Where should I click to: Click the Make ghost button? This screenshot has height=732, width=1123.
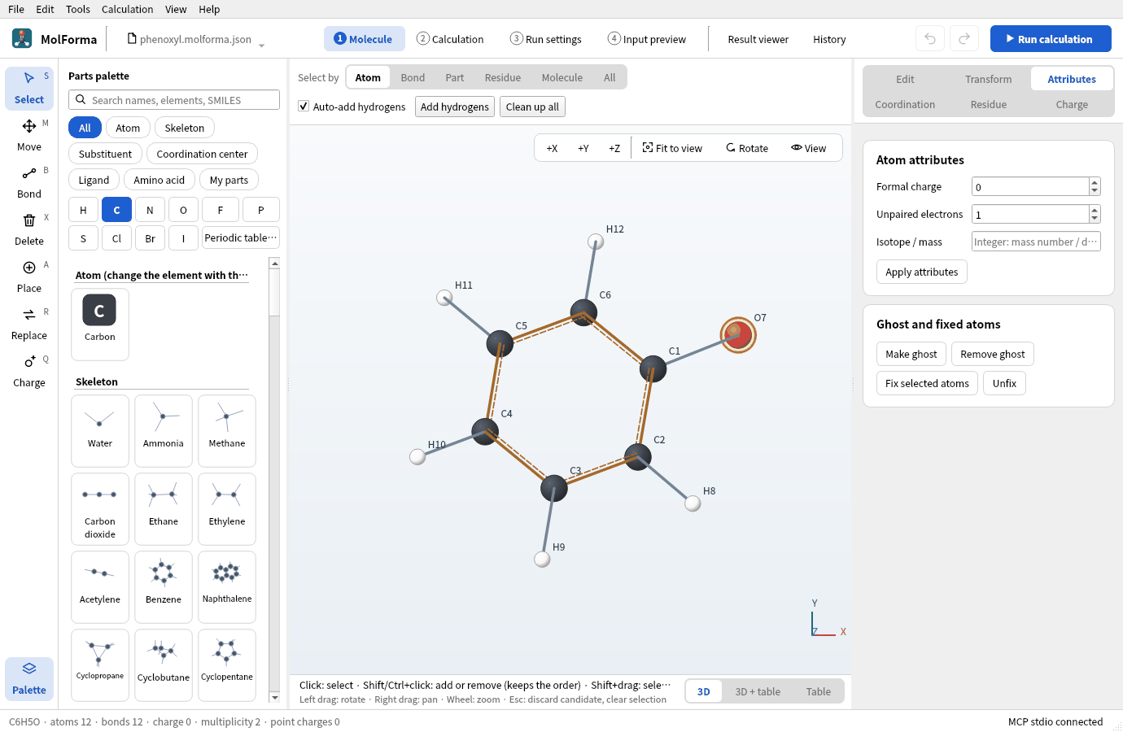(911, 354)
